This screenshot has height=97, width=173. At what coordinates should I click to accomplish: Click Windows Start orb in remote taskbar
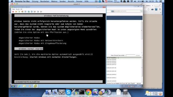click(13, 86)
